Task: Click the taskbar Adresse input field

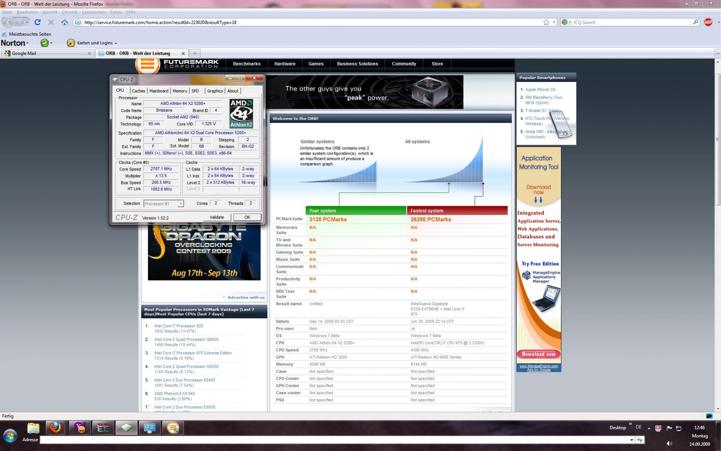Action: (x=334, y=440)
